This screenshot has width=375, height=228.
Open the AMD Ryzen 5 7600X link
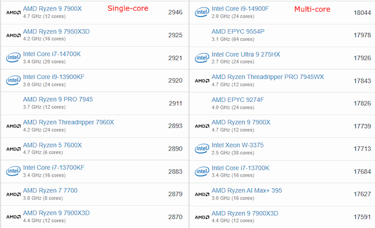click(x=52, y=145)
